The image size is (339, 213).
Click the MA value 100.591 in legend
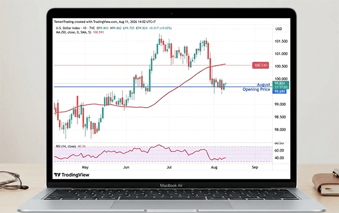pos(98,32)
